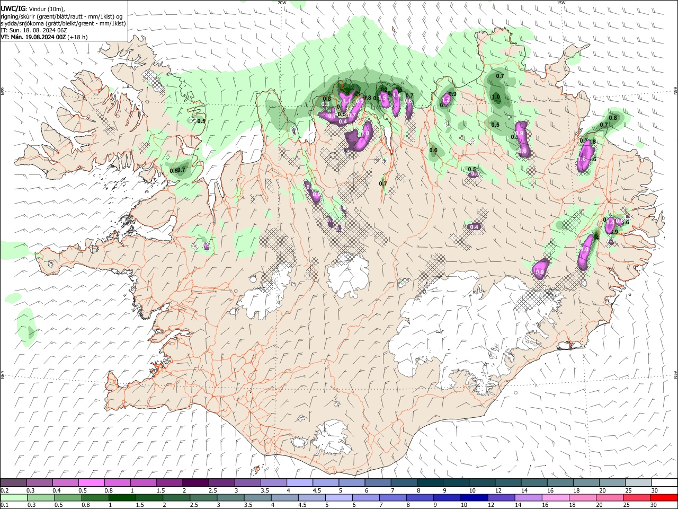678x509 pixels.
Task: Click the 'UWC/IG' title text
Action: (12, 9)
